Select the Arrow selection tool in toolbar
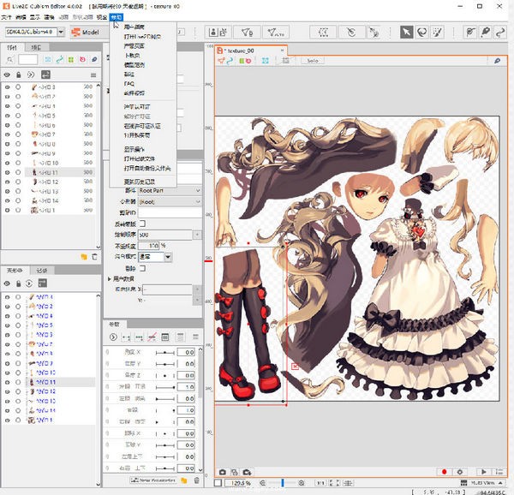The width and height of the screenshot is (514, 495). click(x=406, y=32)
